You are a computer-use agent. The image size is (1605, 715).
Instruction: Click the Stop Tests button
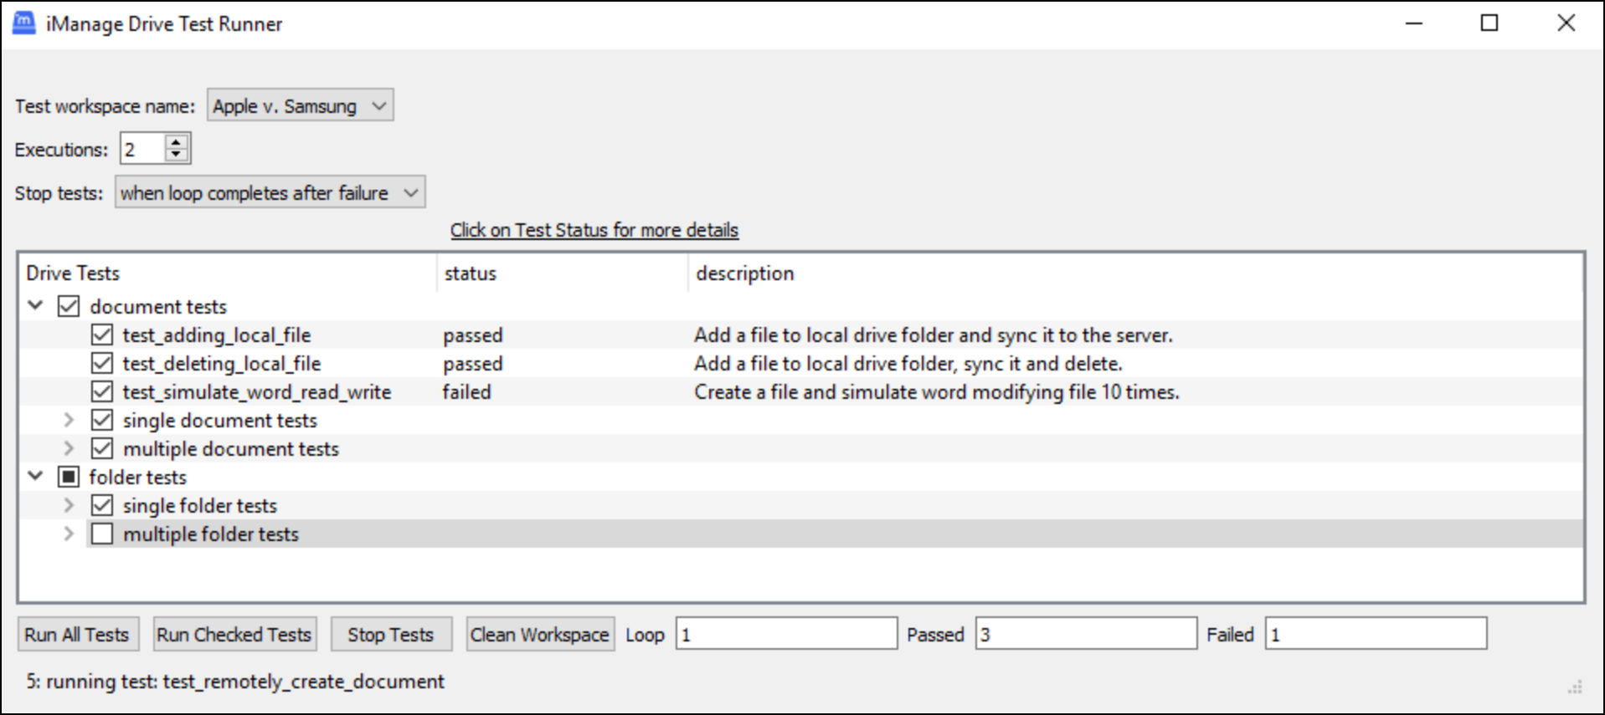tap(391, 635)
